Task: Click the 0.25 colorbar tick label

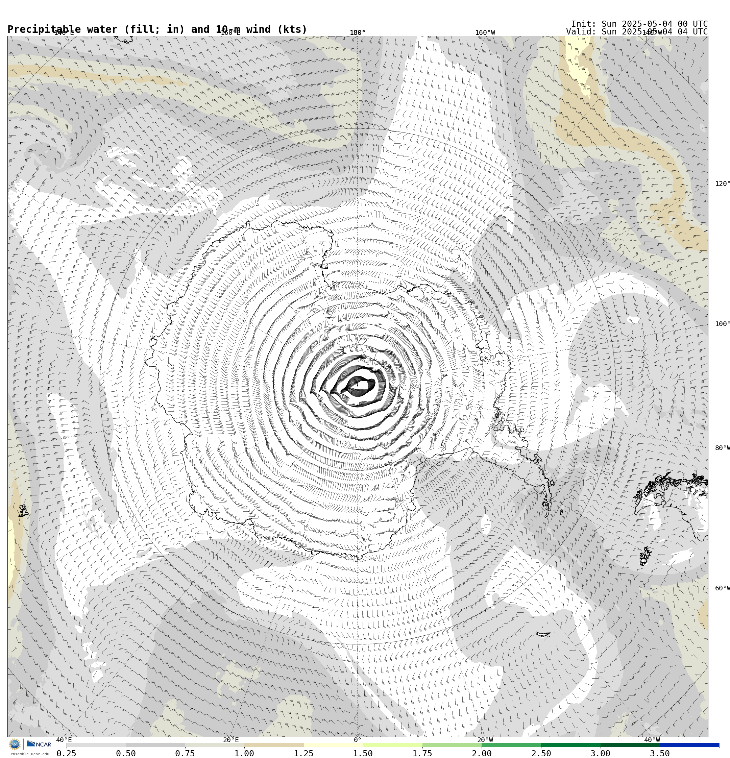Action: pyautogui.click(x=67, y=753)
